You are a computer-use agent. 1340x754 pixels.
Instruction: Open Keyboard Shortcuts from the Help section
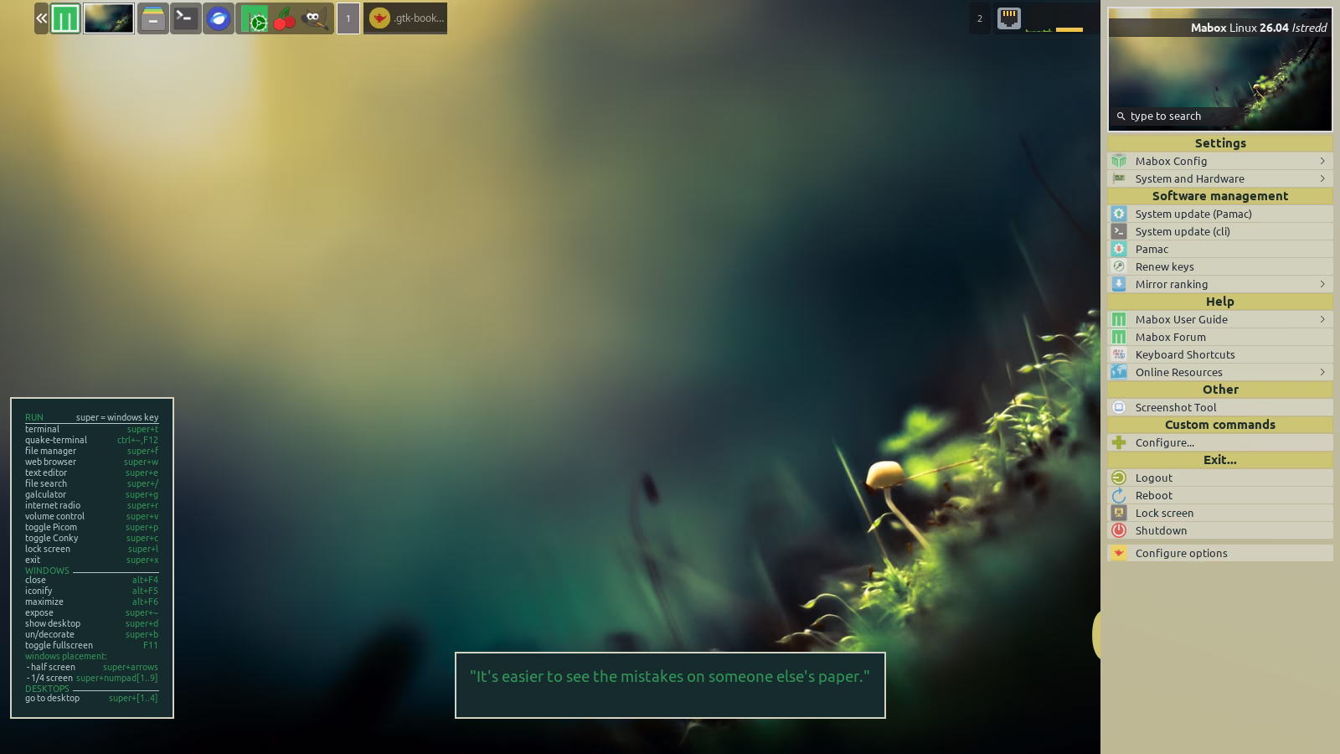[x=1184, y=354]
